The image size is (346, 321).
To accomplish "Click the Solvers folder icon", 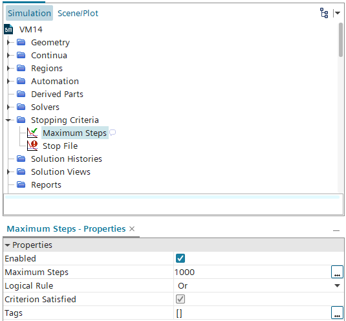I will point(21,107).
